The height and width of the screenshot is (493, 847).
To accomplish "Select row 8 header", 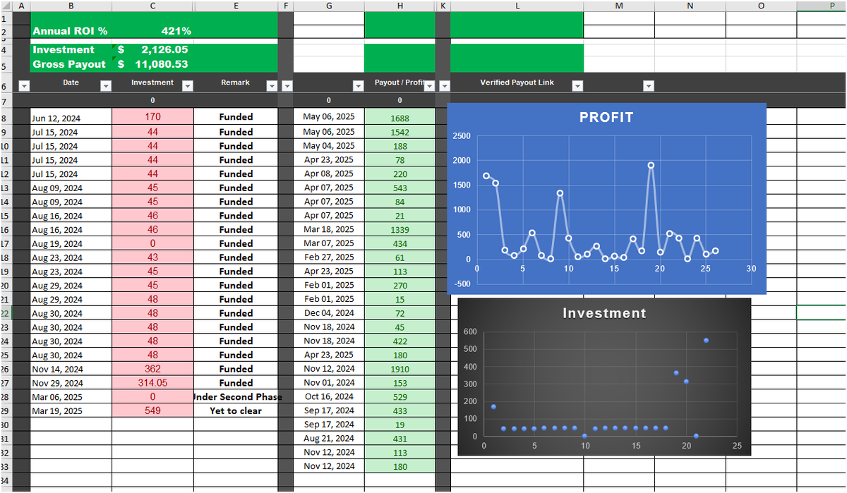I will point(6,118).
